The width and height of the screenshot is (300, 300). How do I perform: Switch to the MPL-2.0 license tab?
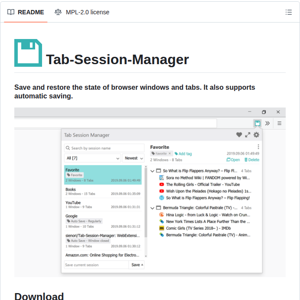point(82,12)
